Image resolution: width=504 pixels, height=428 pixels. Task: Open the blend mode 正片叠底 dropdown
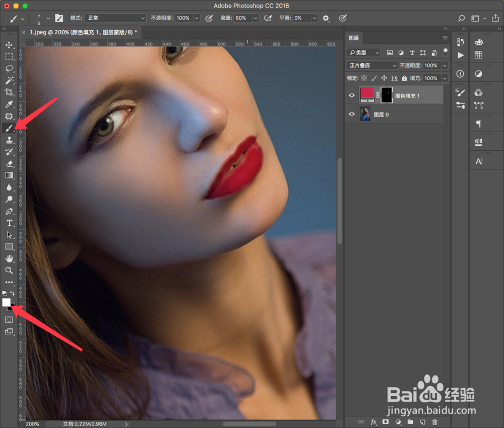coord(372,65)
